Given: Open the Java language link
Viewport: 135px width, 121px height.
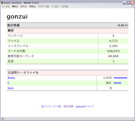Looking at the screenshot, I should (x=10, y=88).
